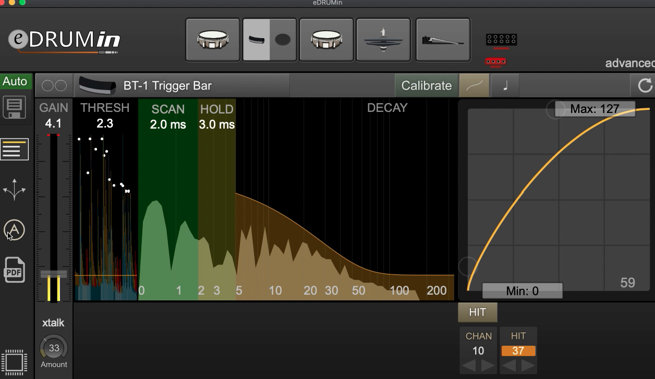This screenshot has width=655, height=379.
Task: Increase the HIT note with right arrow
Action: pos(528,365)
